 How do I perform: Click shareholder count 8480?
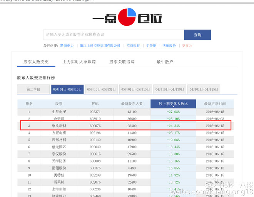pyautogui.click(x=132, y=168)
